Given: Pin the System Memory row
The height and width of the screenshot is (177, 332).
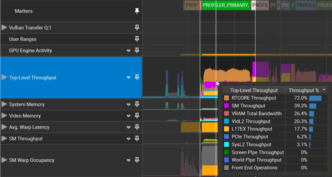Looking at the screenshot, I should [x=136, y=104].
